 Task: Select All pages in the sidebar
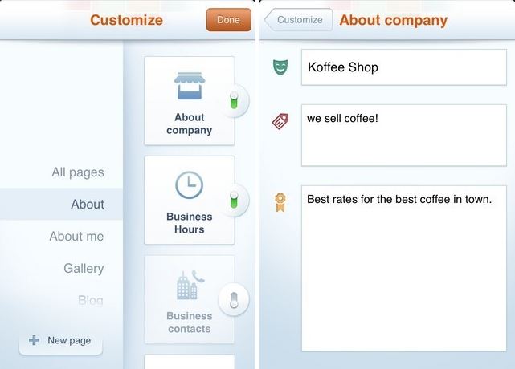coord(78,172)
